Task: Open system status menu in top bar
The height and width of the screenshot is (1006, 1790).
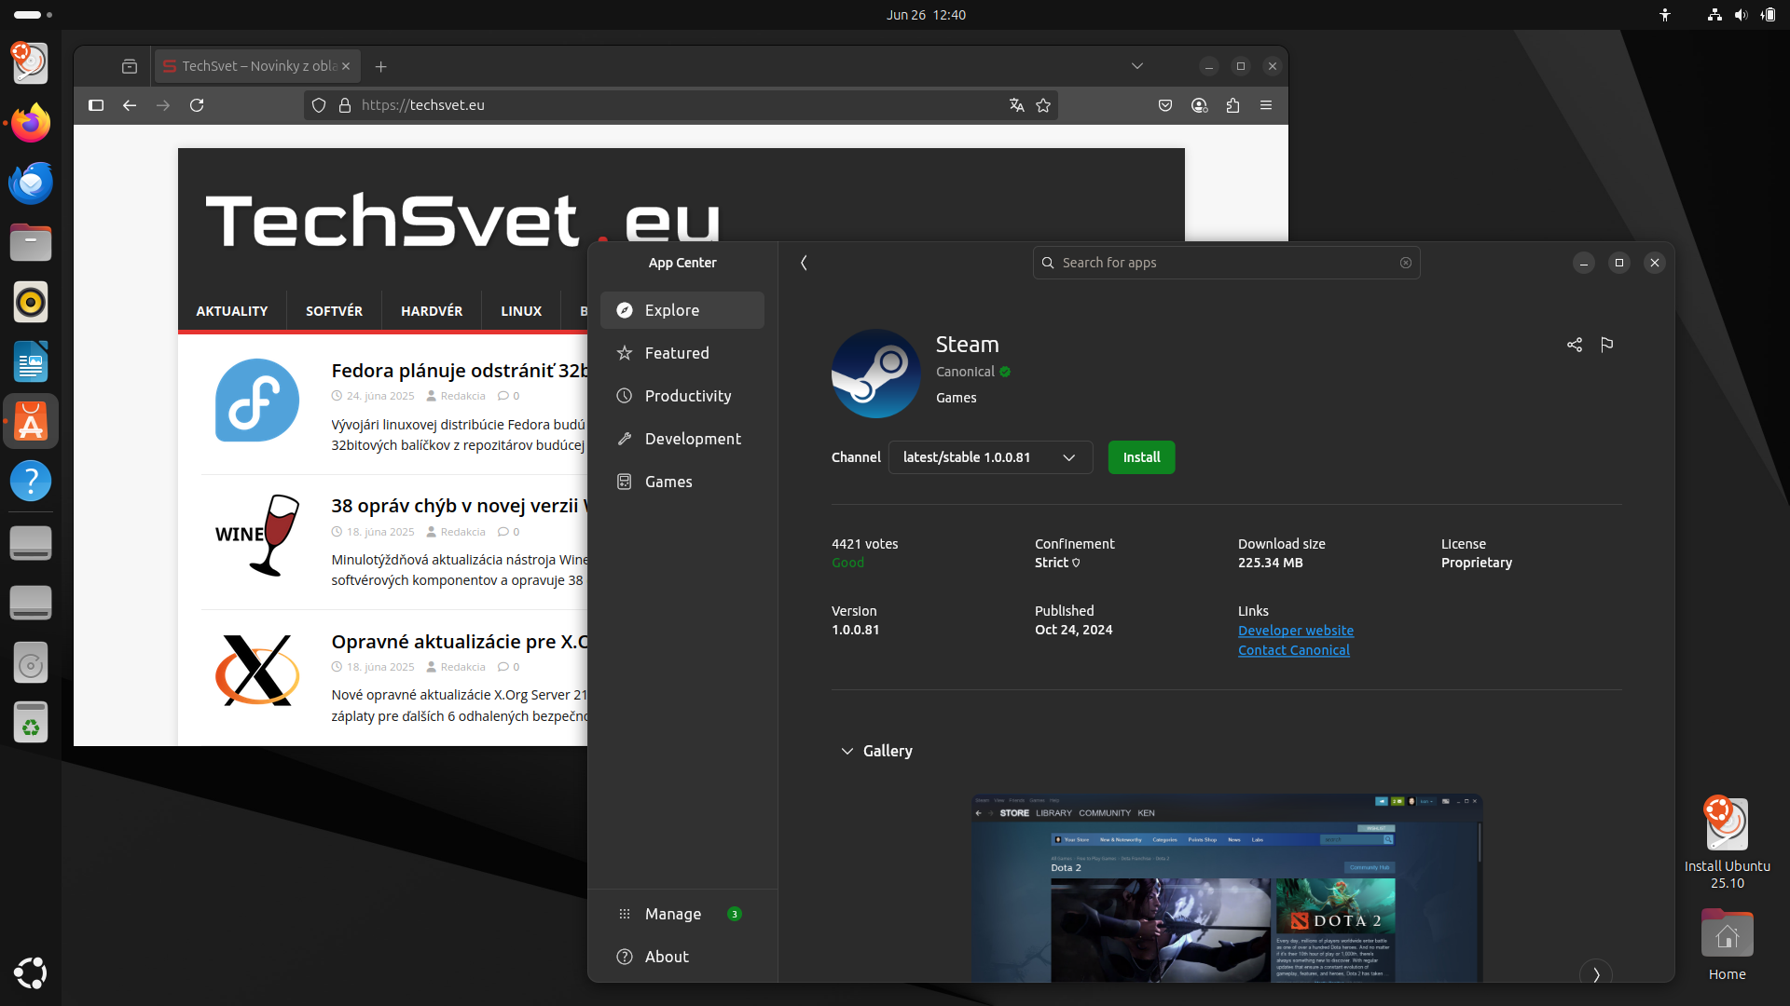Action: 1741,15
